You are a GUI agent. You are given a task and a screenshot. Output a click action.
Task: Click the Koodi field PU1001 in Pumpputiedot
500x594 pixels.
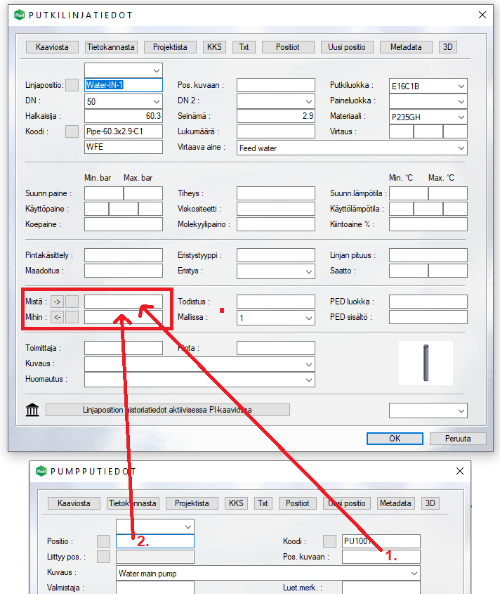381,541
